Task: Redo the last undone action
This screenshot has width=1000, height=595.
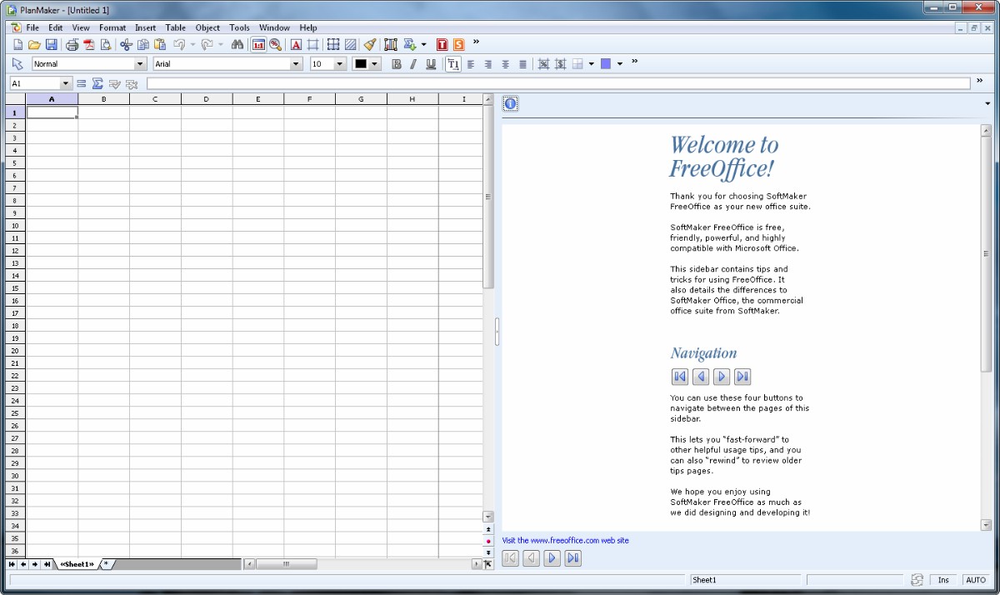Action: point(207,44)
